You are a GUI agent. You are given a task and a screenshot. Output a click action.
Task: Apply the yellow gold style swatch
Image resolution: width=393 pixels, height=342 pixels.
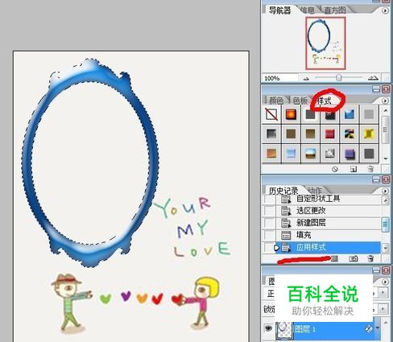pyautogui.click(x=369, y=134)
